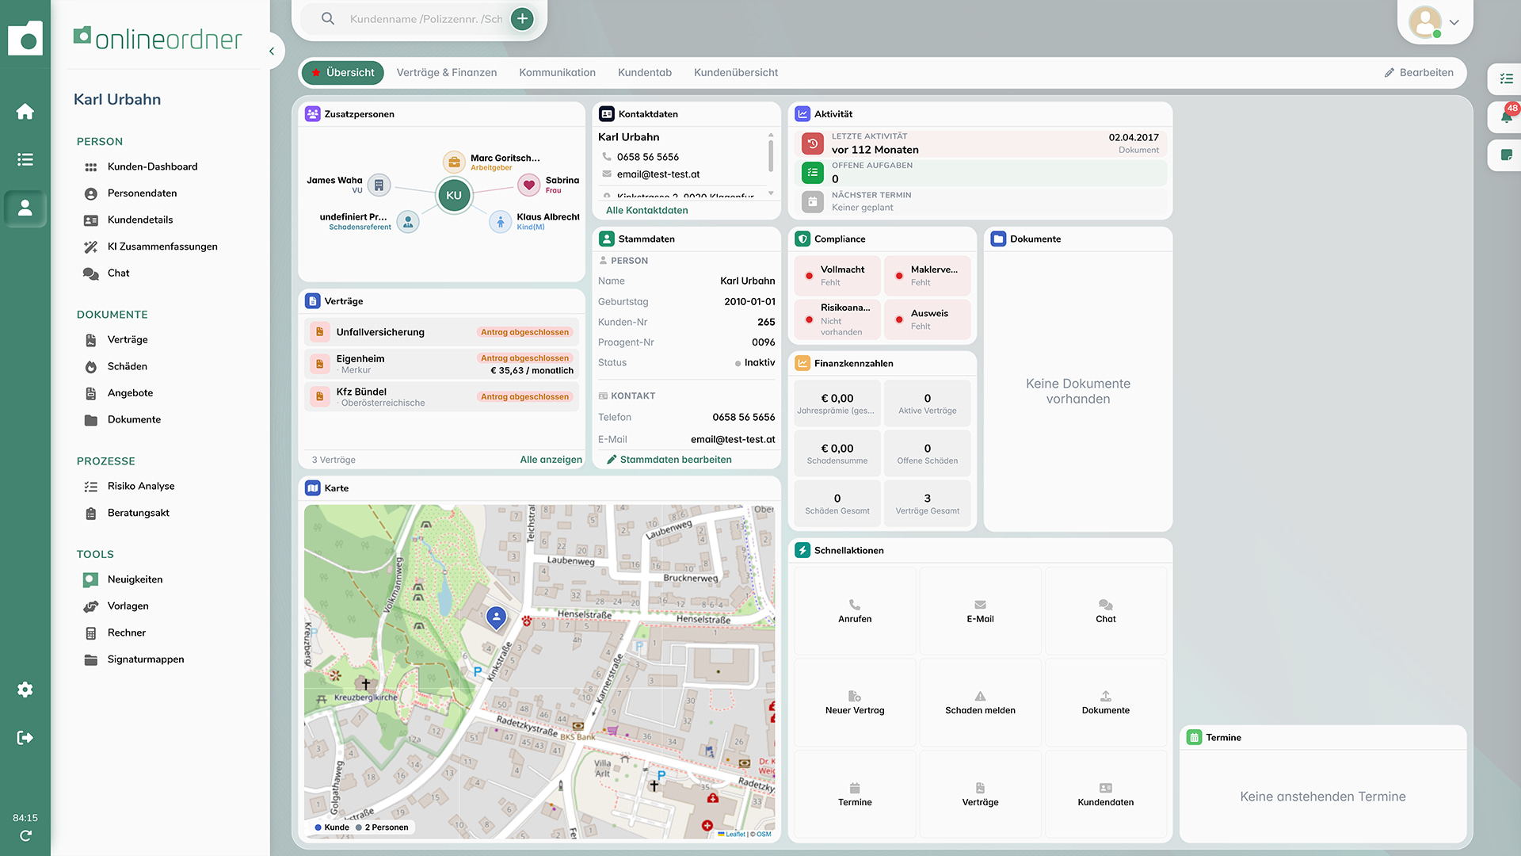Open Chat in sidebar Person section
The width and height of the screenshot is (1521, 856).
(x=118, y=273)
